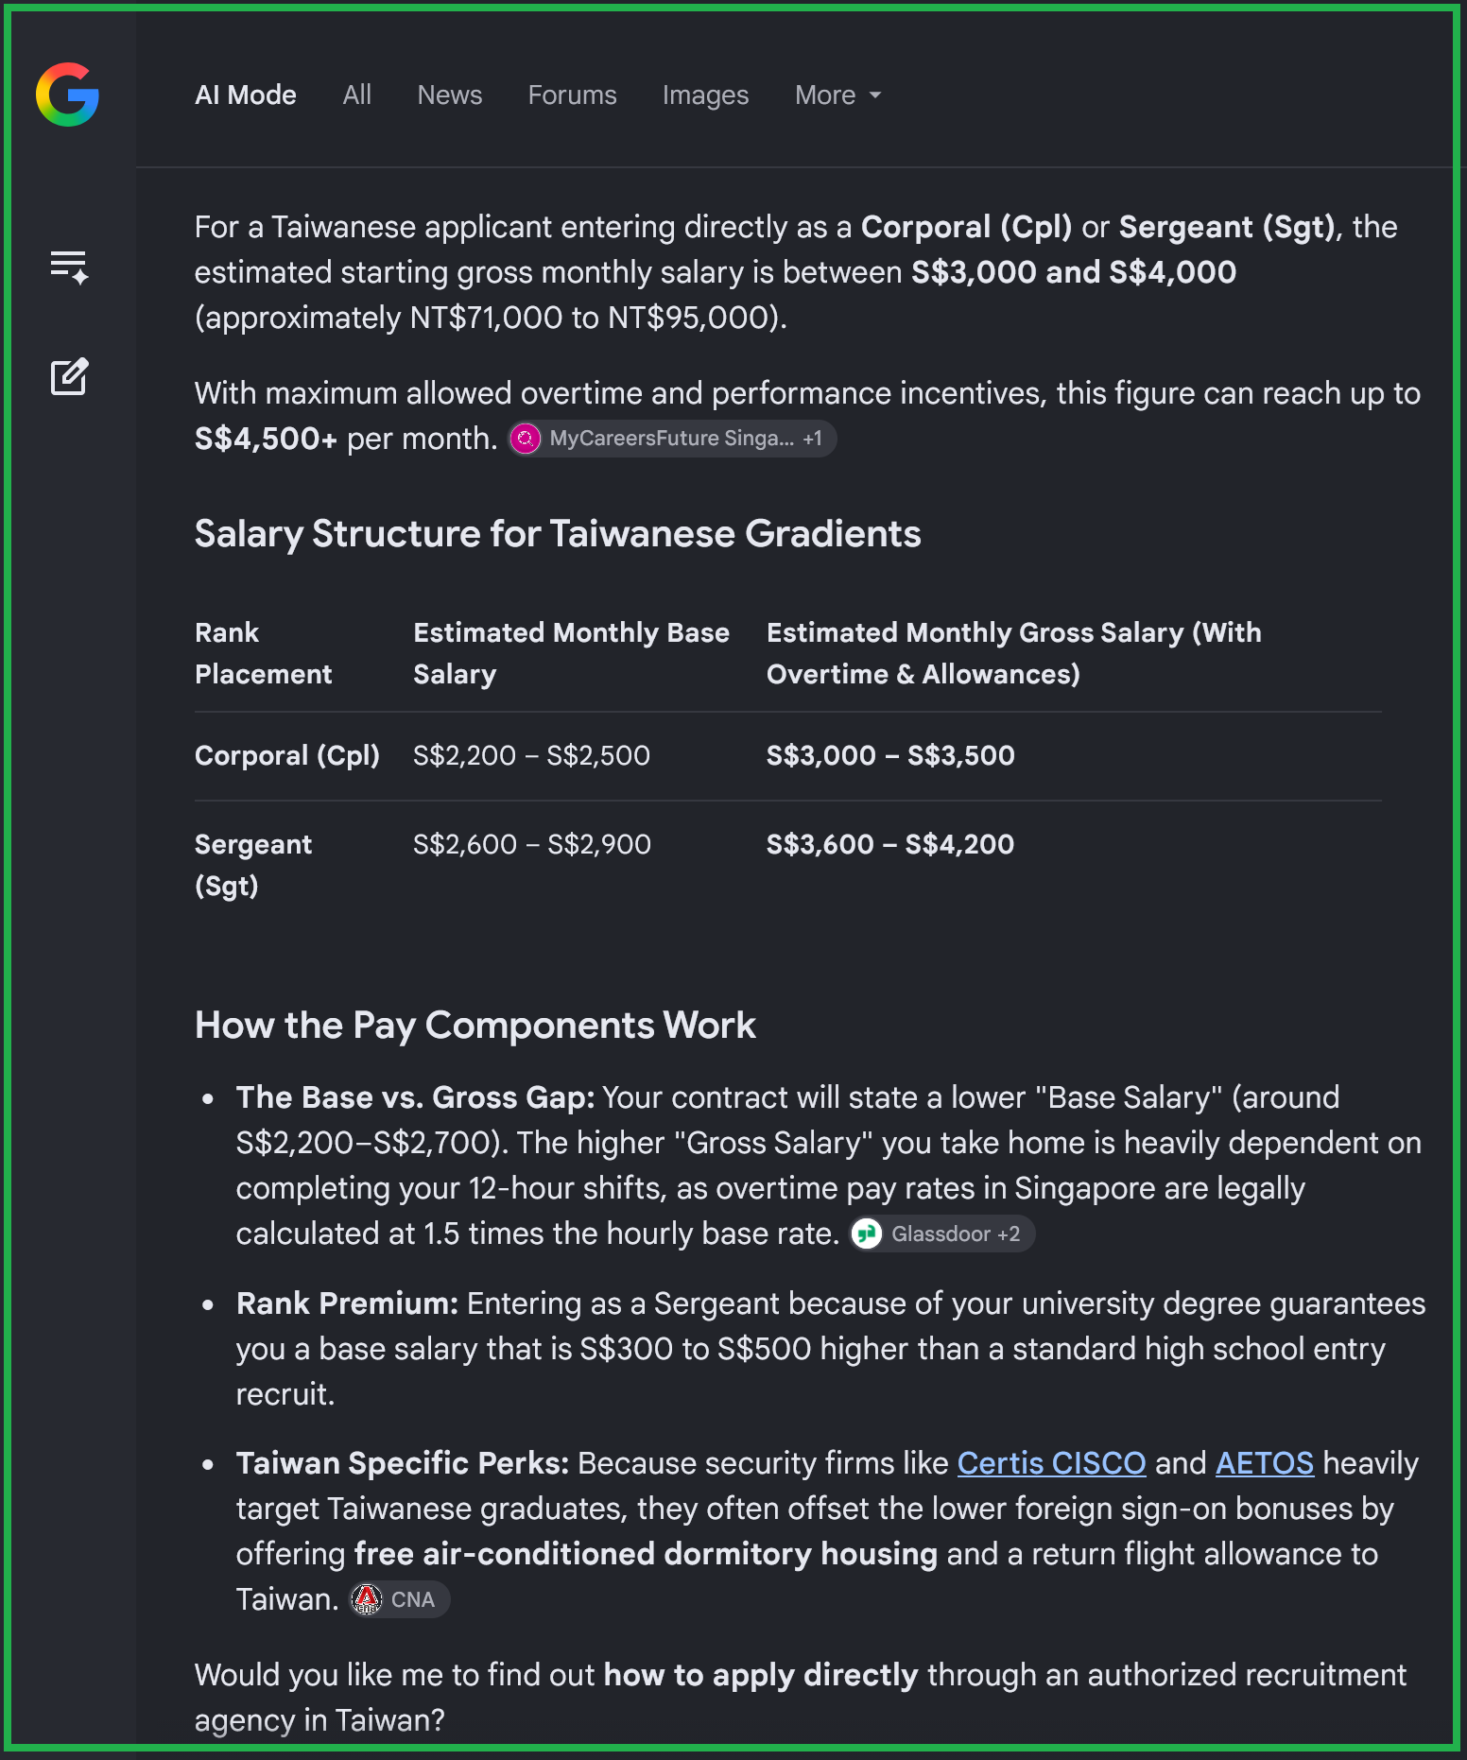Click the Glassdoor source icon

pyautogui.click(x=867, y=1234)
